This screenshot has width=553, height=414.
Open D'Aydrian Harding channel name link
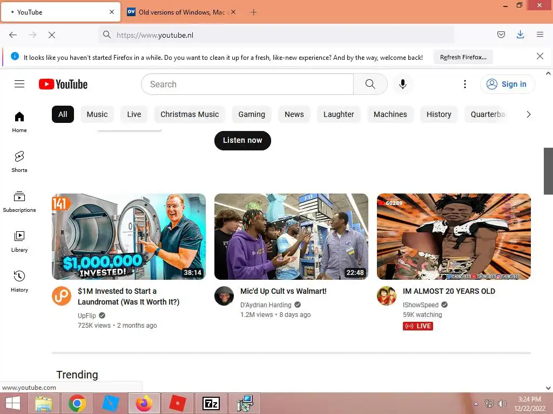[x=266, y=305]
